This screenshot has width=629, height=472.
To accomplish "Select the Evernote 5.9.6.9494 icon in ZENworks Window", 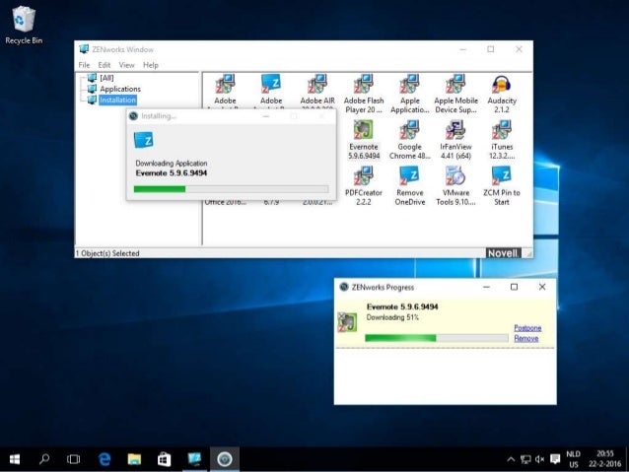I will click(x=364, y=140).
